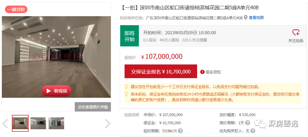
Task: Show previous thumbnails with the left arrow
Action: coord(5,124)
